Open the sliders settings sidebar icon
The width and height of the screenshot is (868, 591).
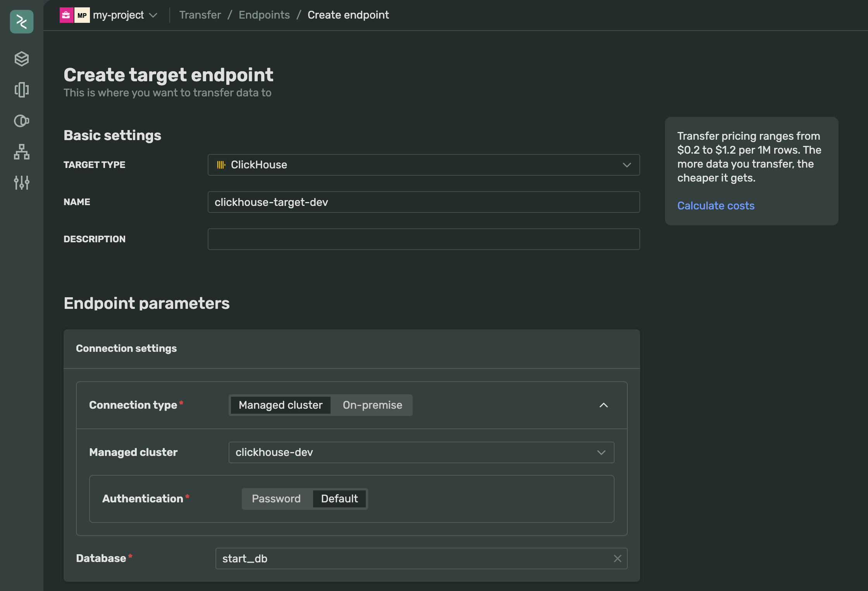tap(22, 183)
